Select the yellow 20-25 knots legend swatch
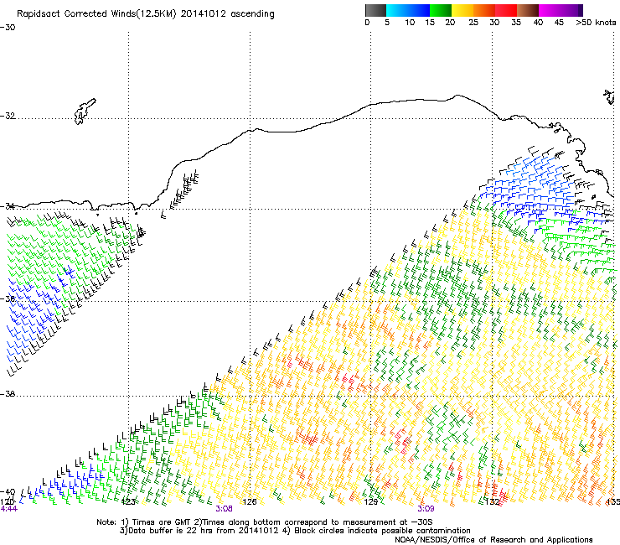This screenshot has width=620, height=545. point(462,10)
